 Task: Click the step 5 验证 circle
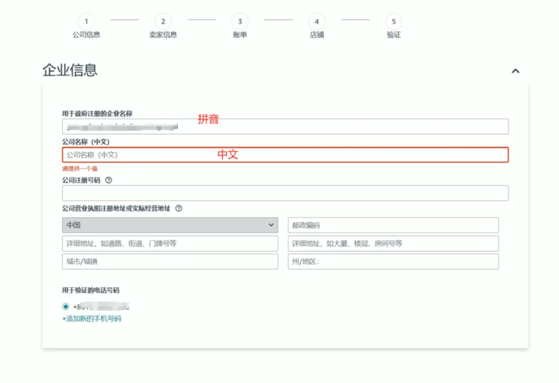coord(394,23)
